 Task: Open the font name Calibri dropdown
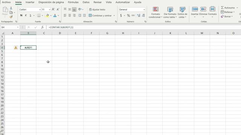coord(40,9)
